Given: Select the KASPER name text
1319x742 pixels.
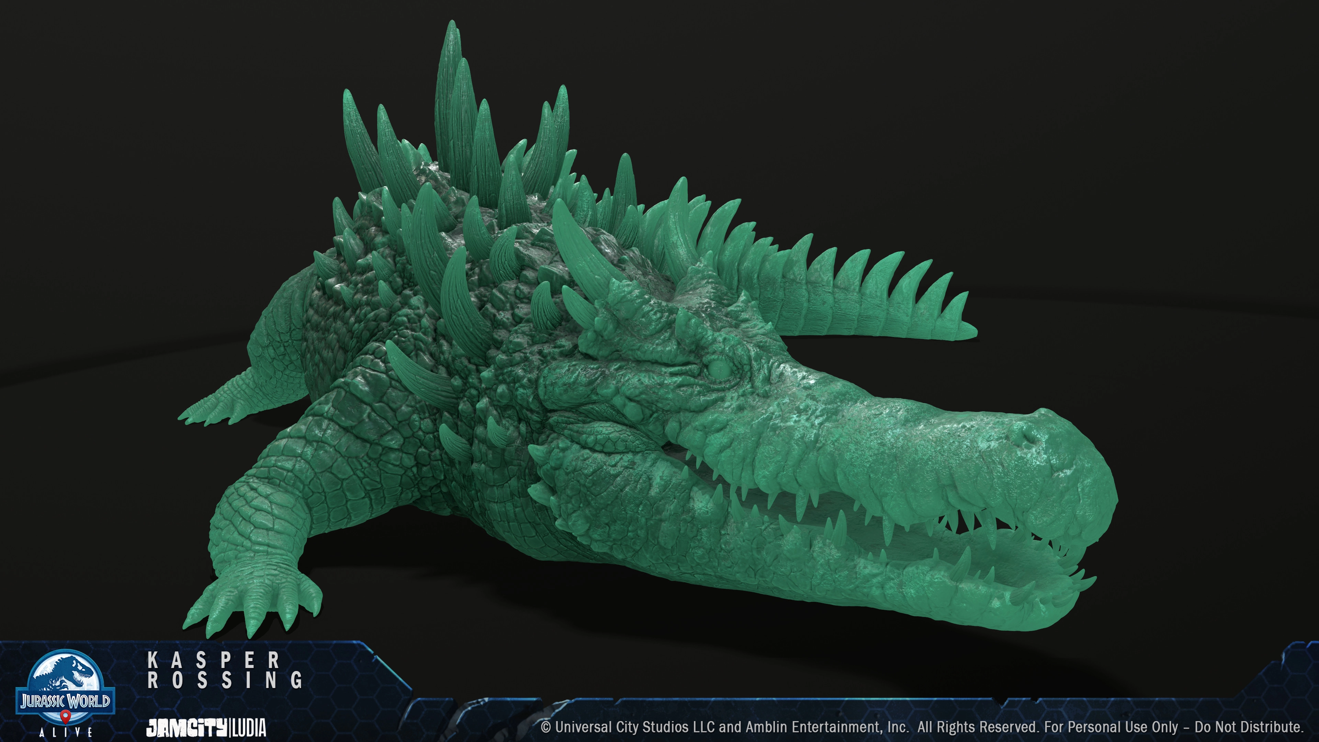Looking at the screenshot, I should point(214,661).
